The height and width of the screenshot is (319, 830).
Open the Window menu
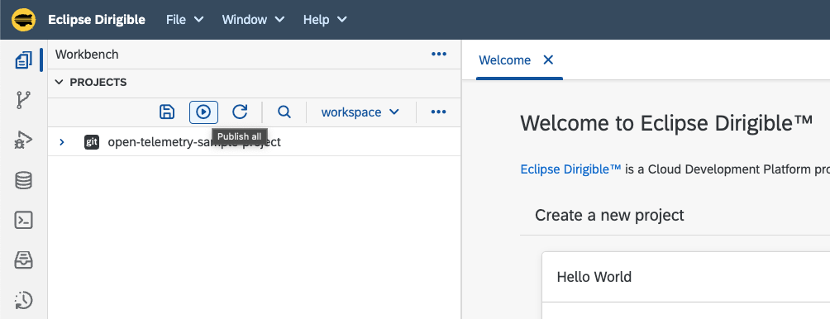[x=253, y=20]
